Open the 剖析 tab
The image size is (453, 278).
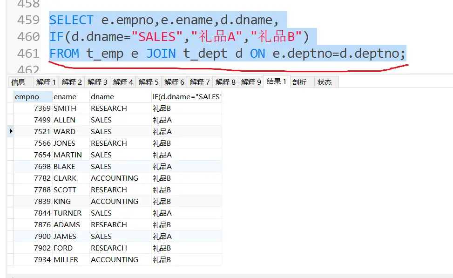coord(299,82)
